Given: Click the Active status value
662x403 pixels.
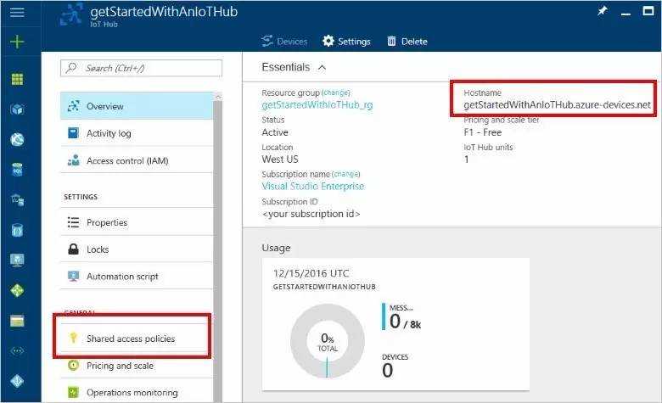Looking at the screenshot, I should pyautogui.click(x=275, y=132).
